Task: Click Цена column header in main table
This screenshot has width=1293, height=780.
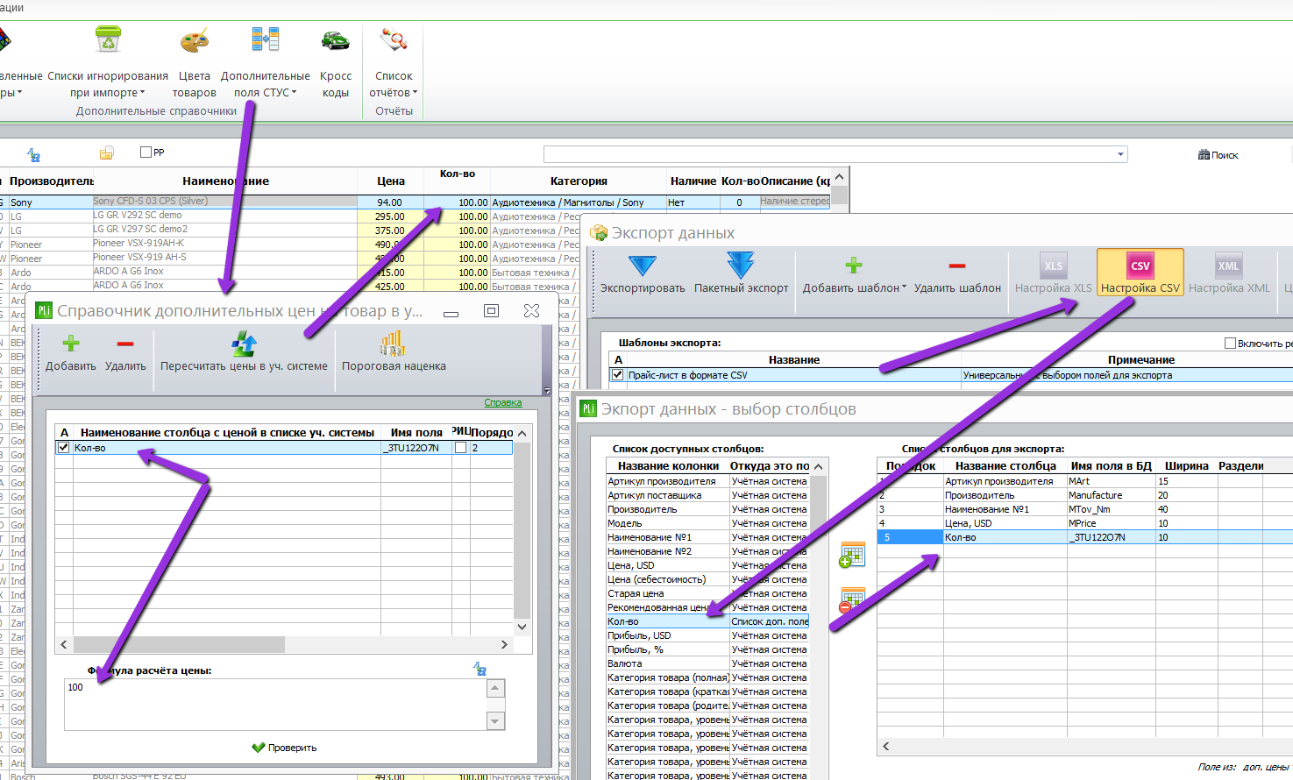Action: point(391,181)
